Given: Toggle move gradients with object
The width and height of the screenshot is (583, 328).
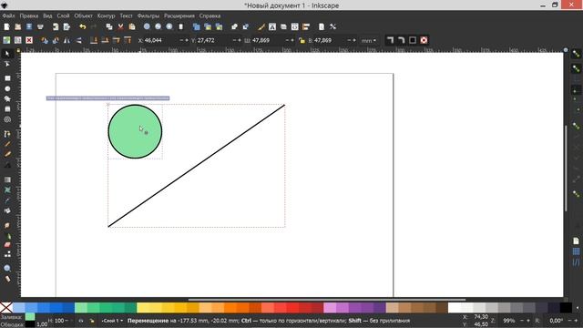Looking at the screenshot, I should coord(413,40).
